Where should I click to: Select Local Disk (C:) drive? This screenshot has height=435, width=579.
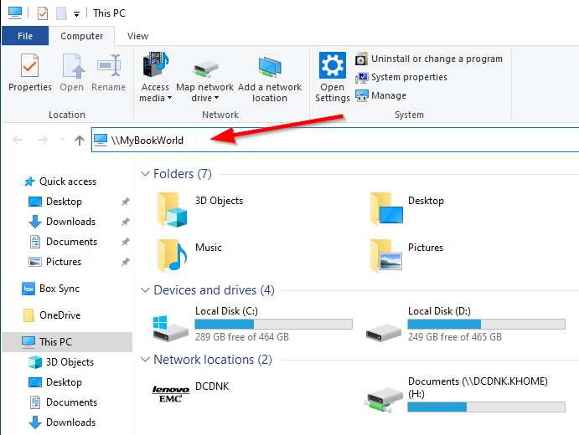pyautogui.click(x=252, y=324)
